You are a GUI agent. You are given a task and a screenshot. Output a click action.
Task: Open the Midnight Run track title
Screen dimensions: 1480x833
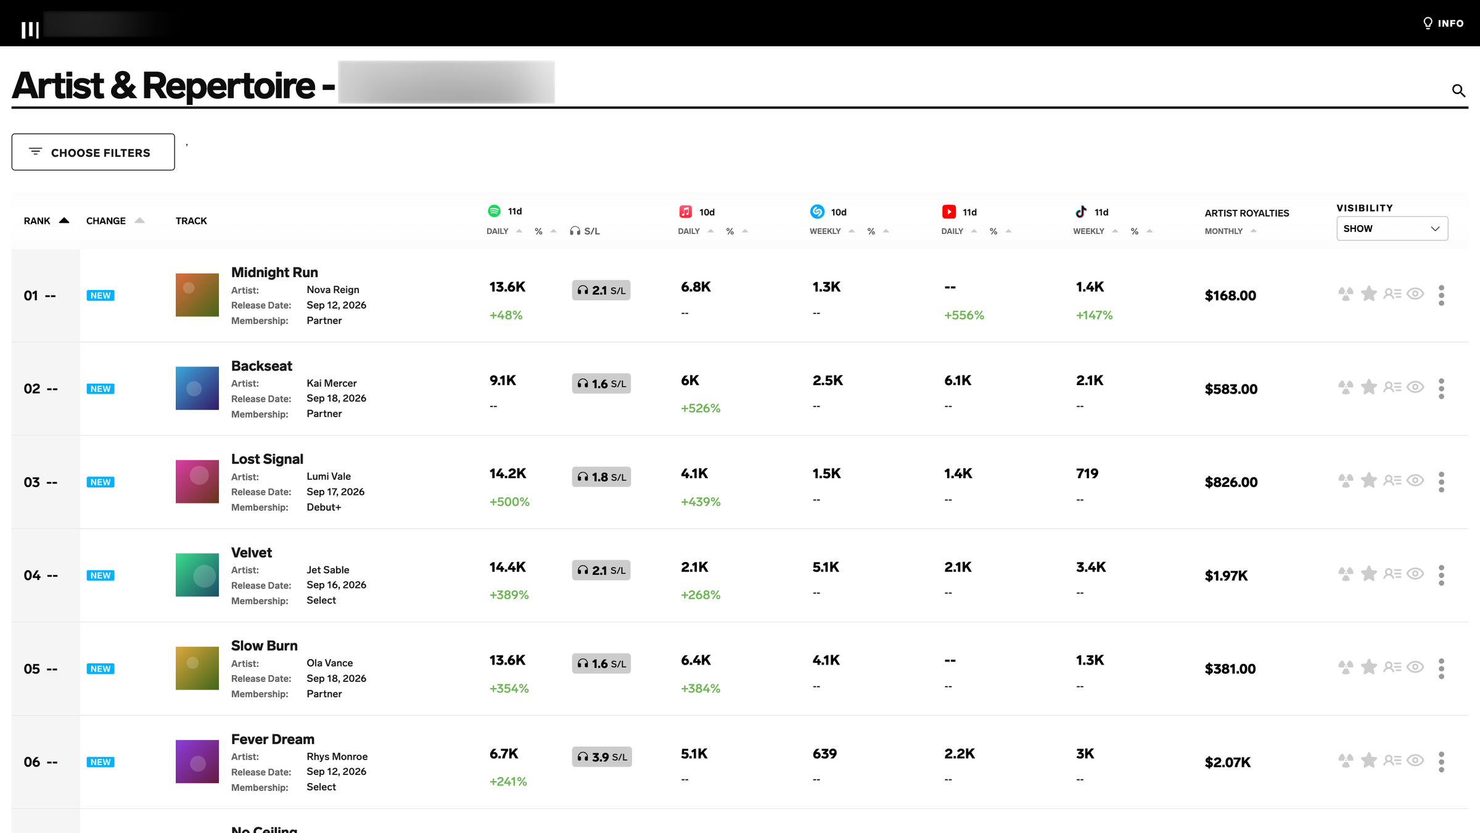[274, 272]
